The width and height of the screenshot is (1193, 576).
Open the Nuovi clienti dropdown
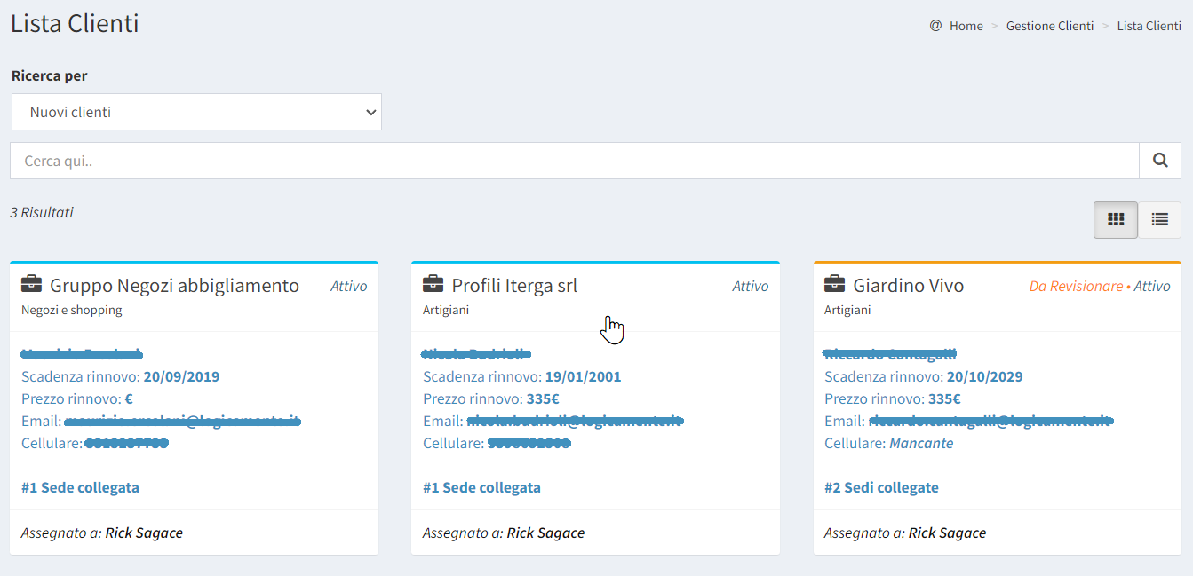pos(196,112)
